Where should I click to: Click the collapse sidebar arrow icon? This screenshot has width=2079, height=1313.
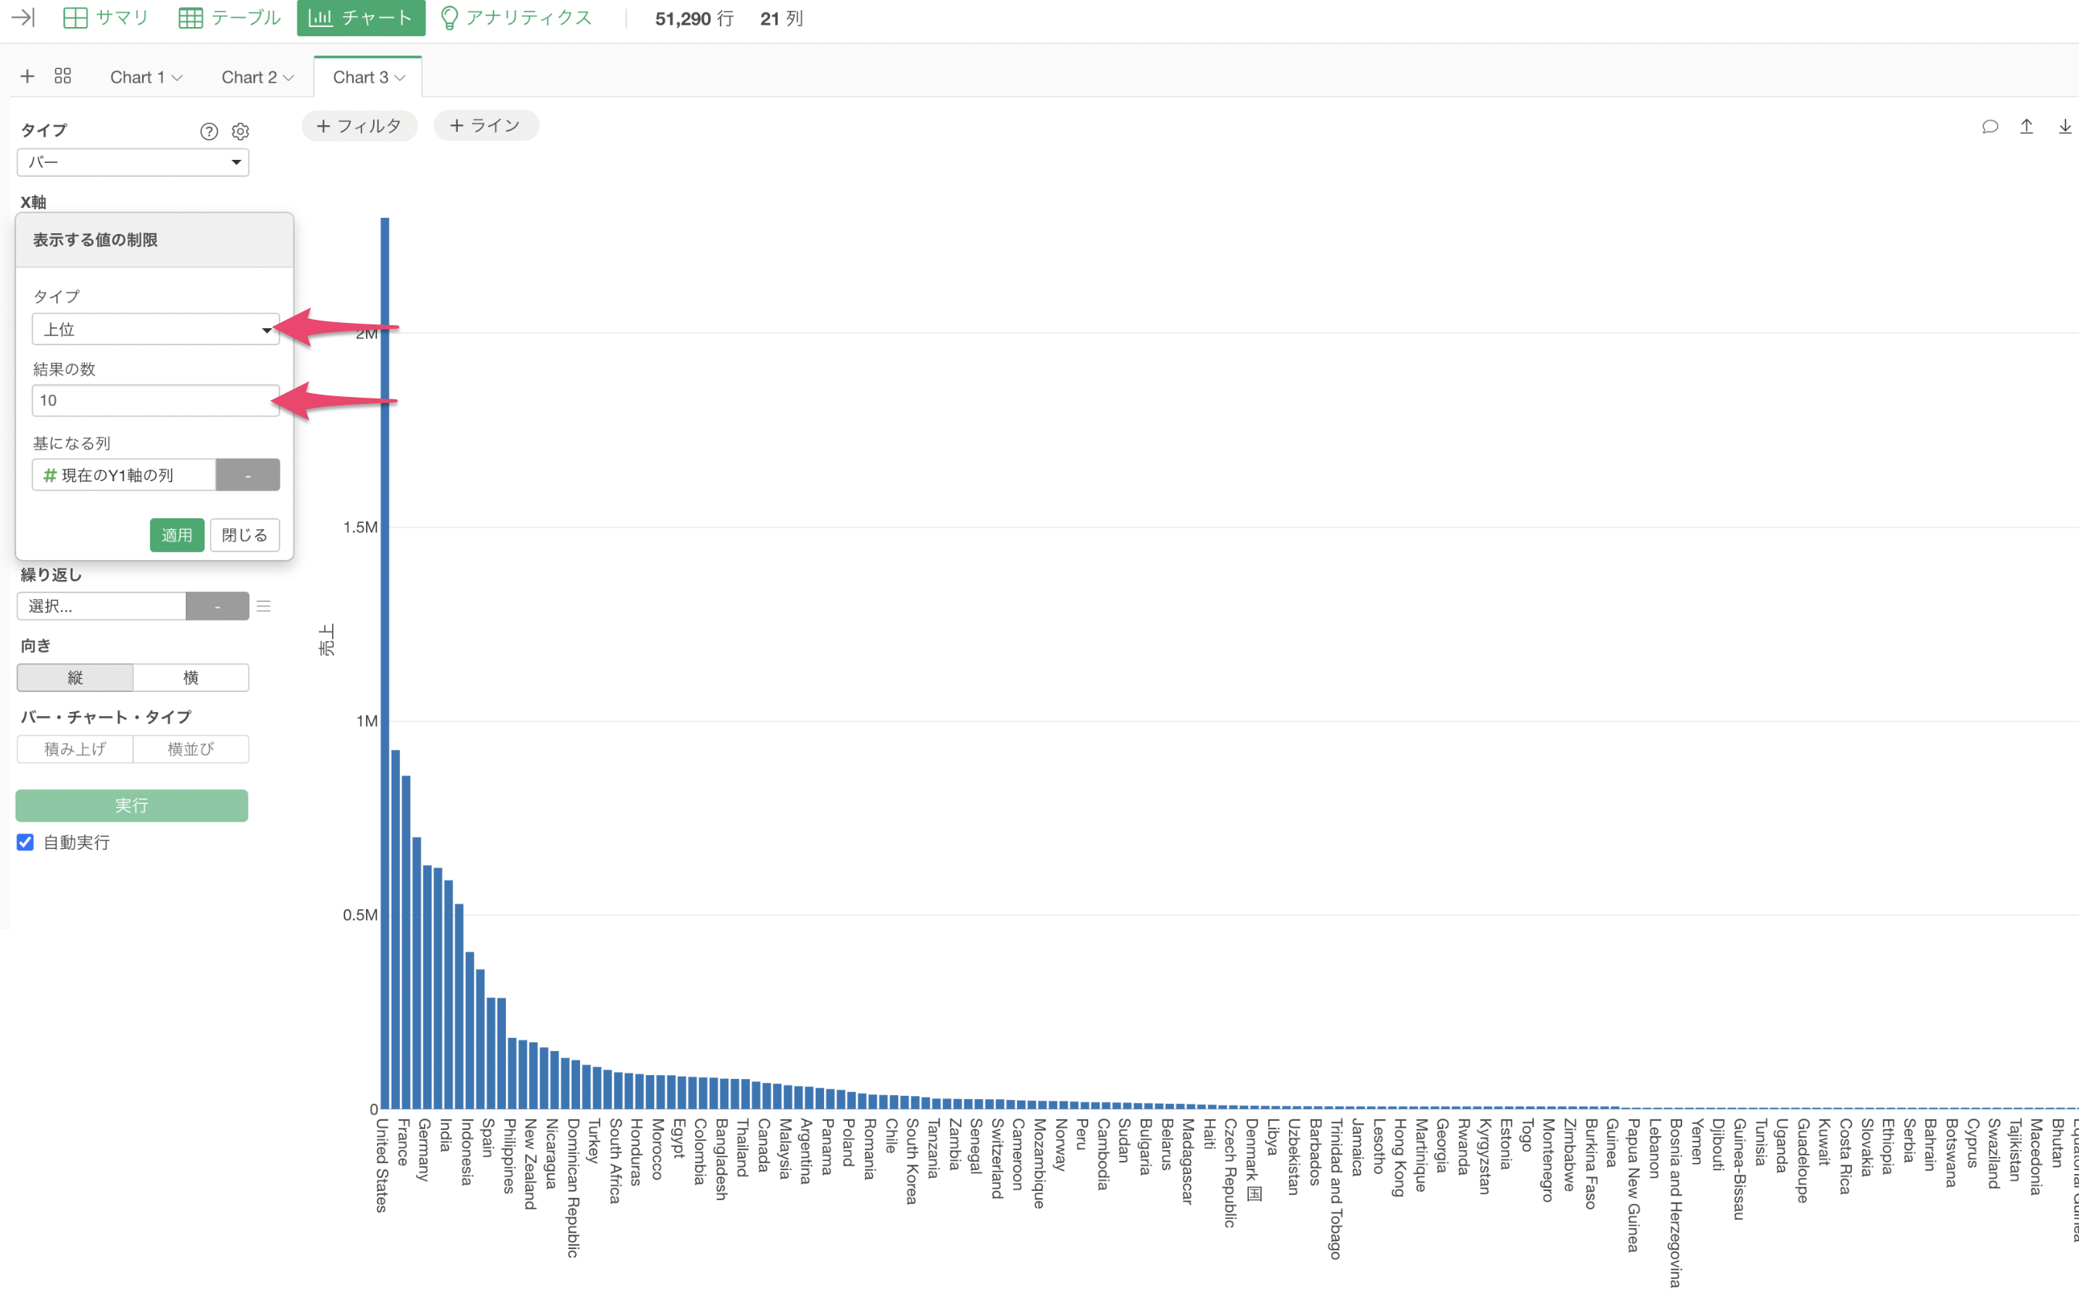[23, 17]
